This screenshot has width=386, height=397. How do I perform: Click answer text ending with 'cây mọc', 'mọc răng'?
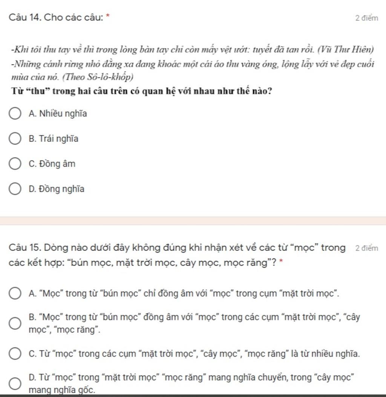pyautogui.click(x=194, y=323)
